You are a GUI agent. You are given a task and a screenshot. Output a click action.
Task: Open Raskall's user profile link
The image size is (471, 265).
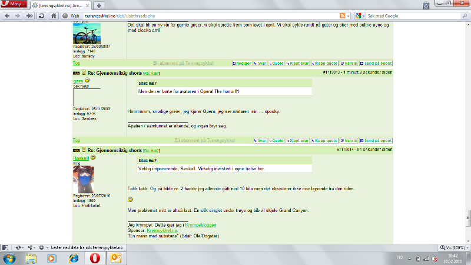tap(81, 158)
